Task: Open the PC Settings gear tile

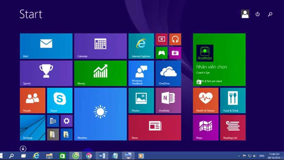Action: [x=66, y=121]
